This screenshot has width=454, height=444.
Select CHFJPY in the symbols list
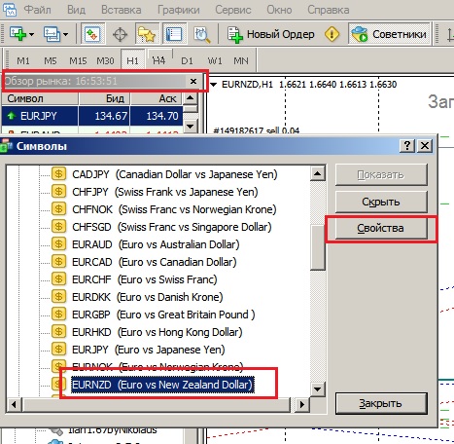[165, 192]
